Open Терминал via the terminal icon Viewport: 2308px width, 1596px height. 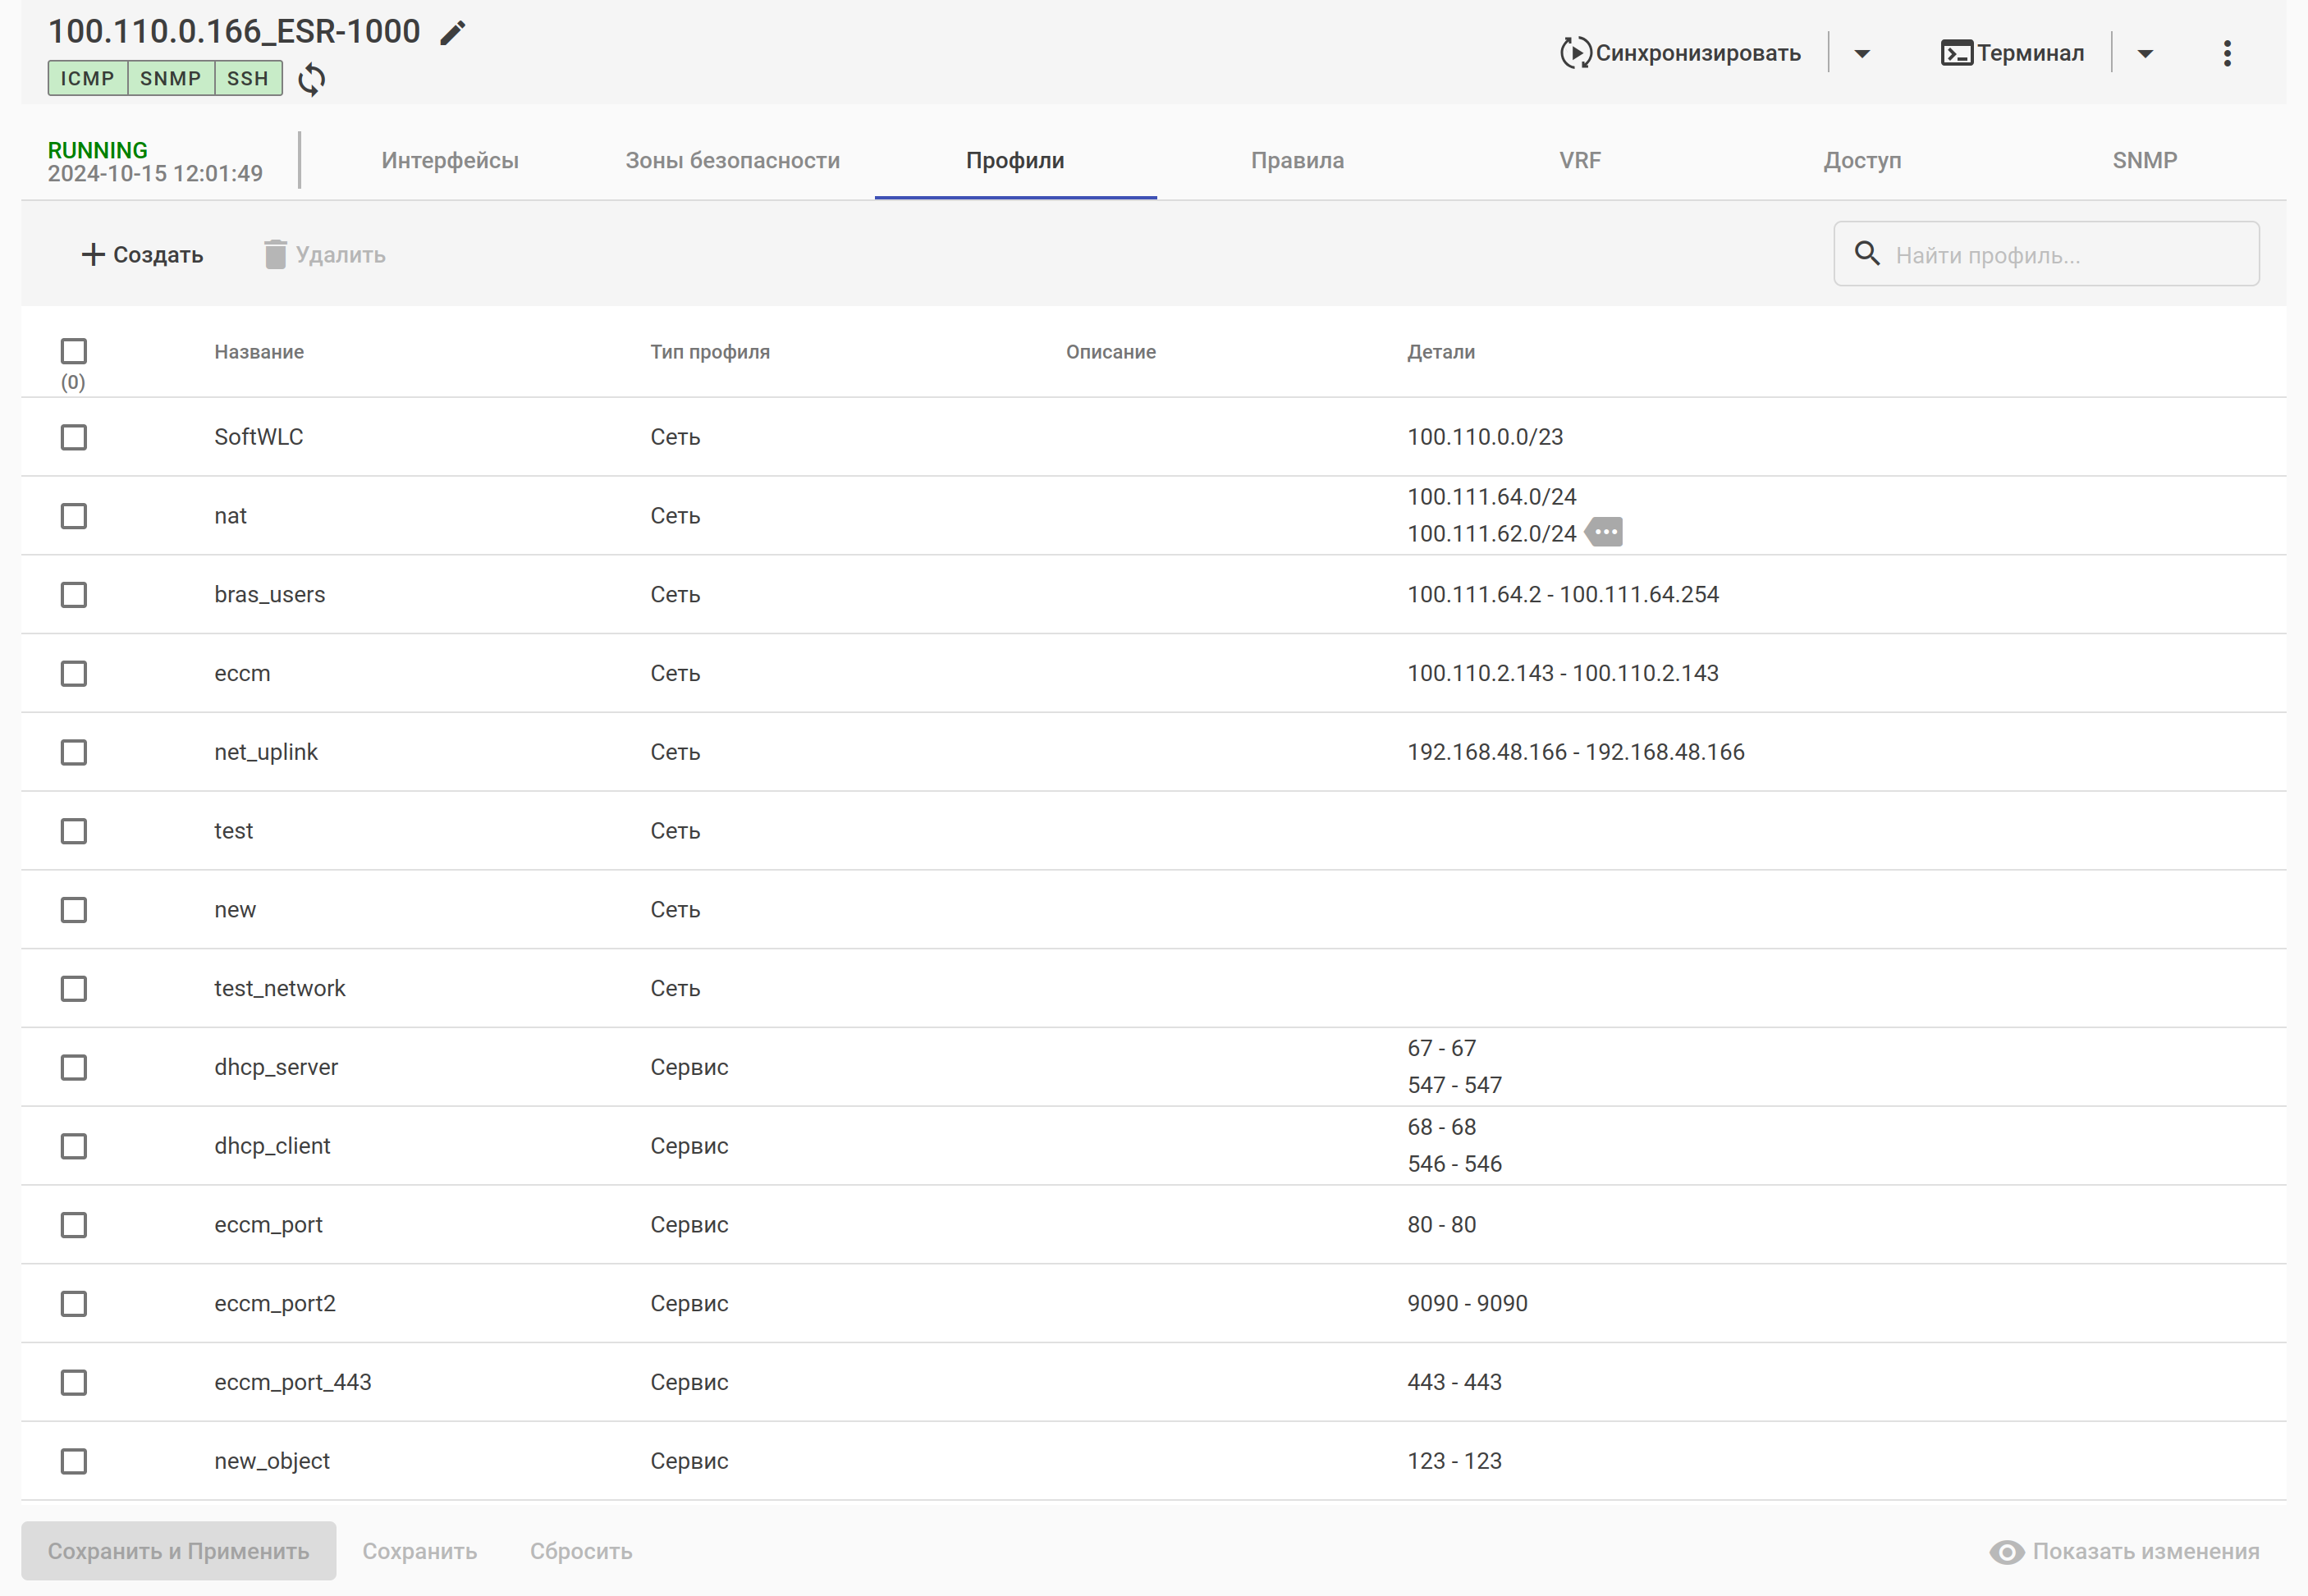coord(1956,53)
